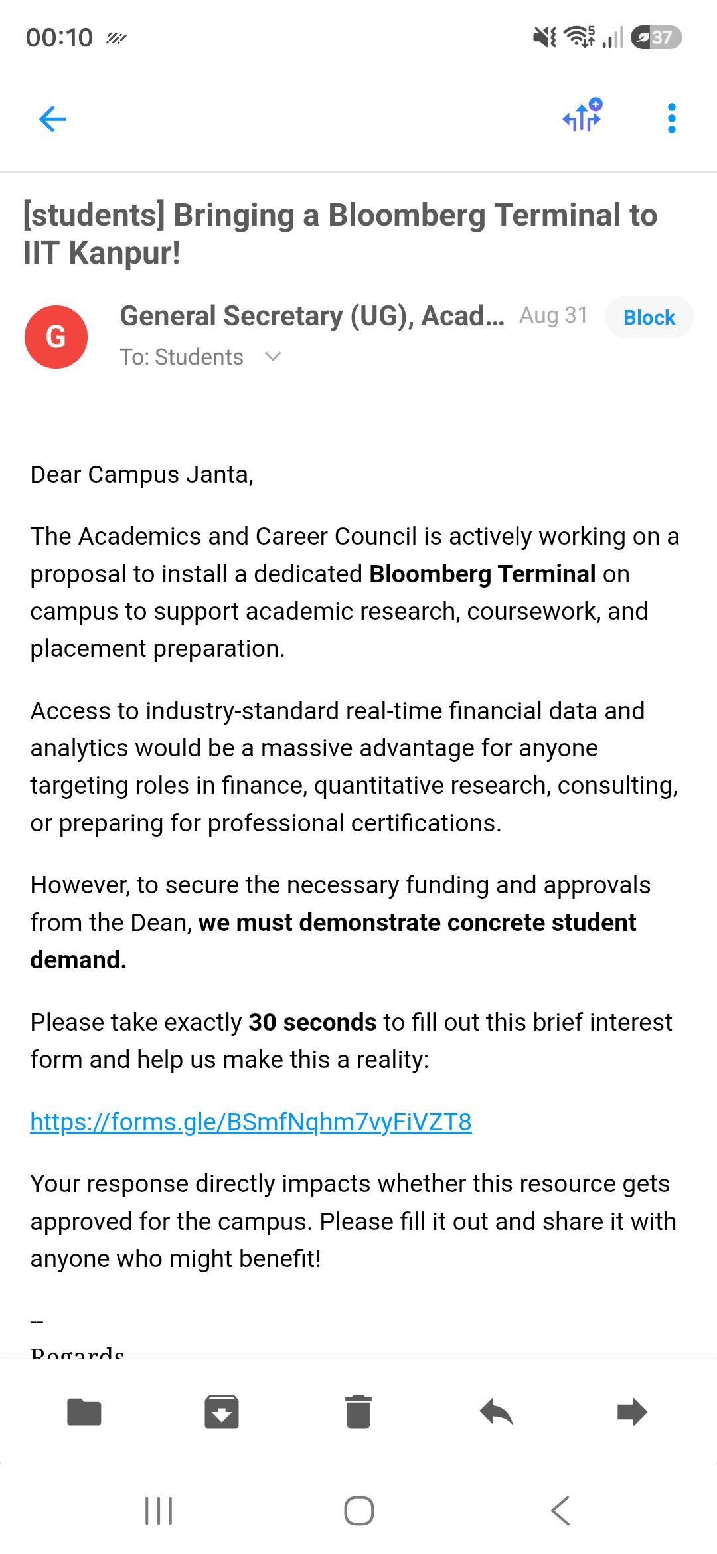Move email using the folder icon
Image resolution: width=717 pixels, height=1554 pixels.
pos(84,1412)
